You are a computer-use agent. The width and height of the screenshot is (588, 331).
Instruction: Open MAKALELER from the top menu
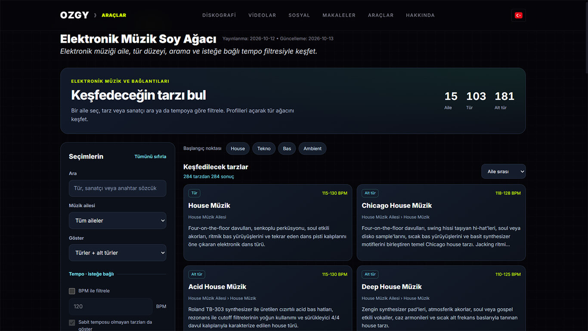[x=339, y=15]
